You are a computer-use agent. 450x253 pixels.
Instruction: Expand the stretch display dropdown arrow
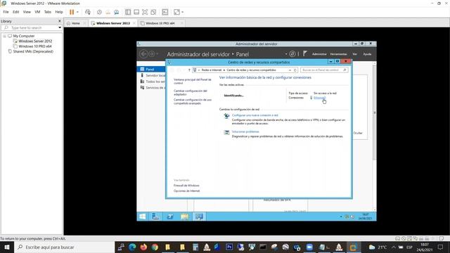183,12
